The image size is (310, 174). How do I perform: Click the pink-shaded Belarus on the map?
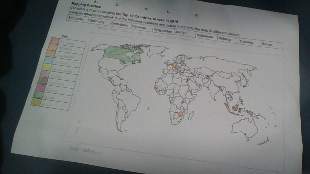coord(185,65)
